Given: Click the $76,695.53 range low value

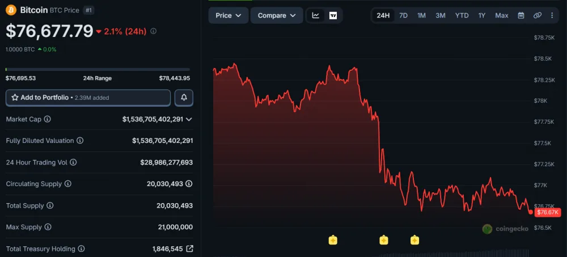Looking at the screenshot, I should tap(20, 78).
